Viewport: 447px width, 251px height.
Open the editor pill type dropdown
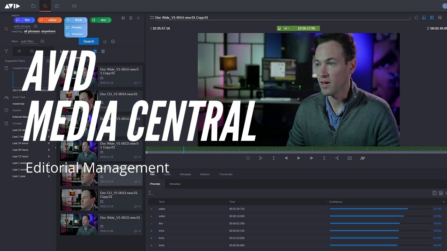click(x=42, y=20)
